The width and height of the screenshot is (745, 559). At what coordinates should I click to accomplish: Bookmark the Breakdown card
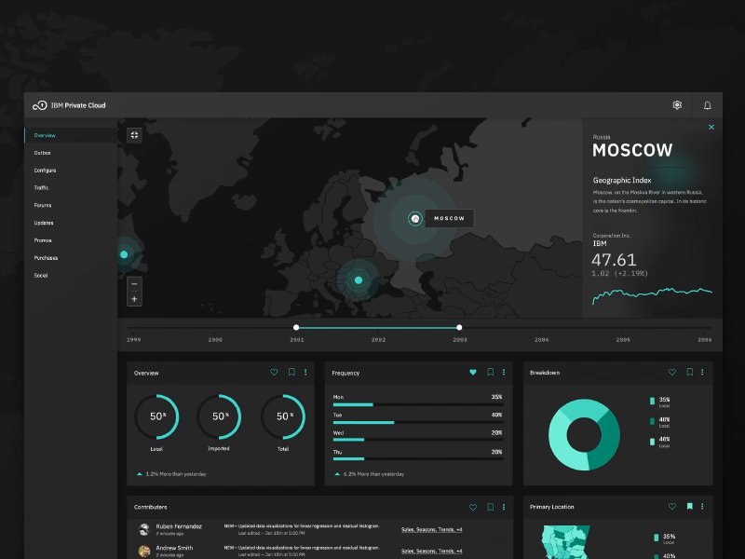689,372
